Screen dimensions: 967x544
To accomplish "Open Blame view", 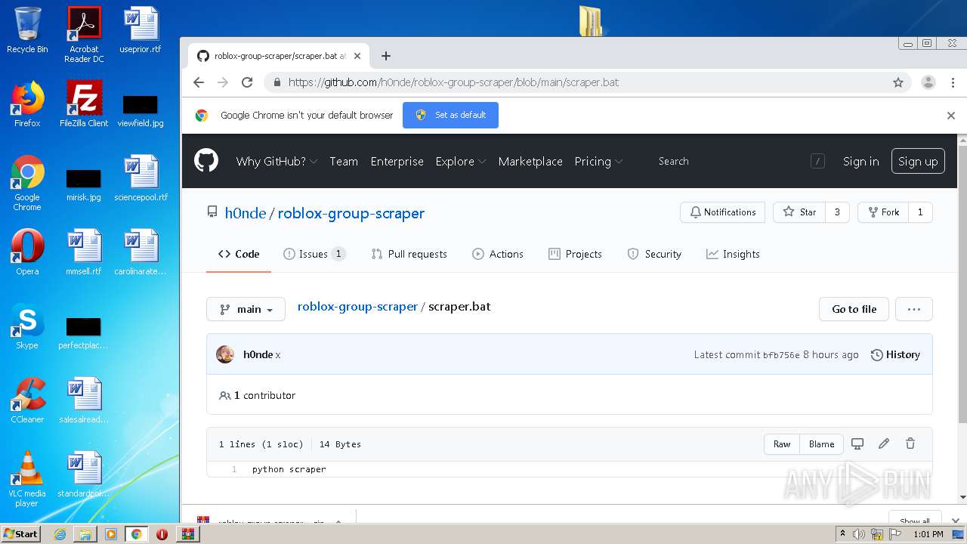I will pos(821,444).
